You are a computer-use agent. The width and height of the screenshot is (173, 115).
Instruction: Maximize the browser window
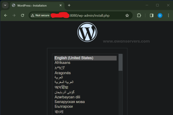click(157, 5)
